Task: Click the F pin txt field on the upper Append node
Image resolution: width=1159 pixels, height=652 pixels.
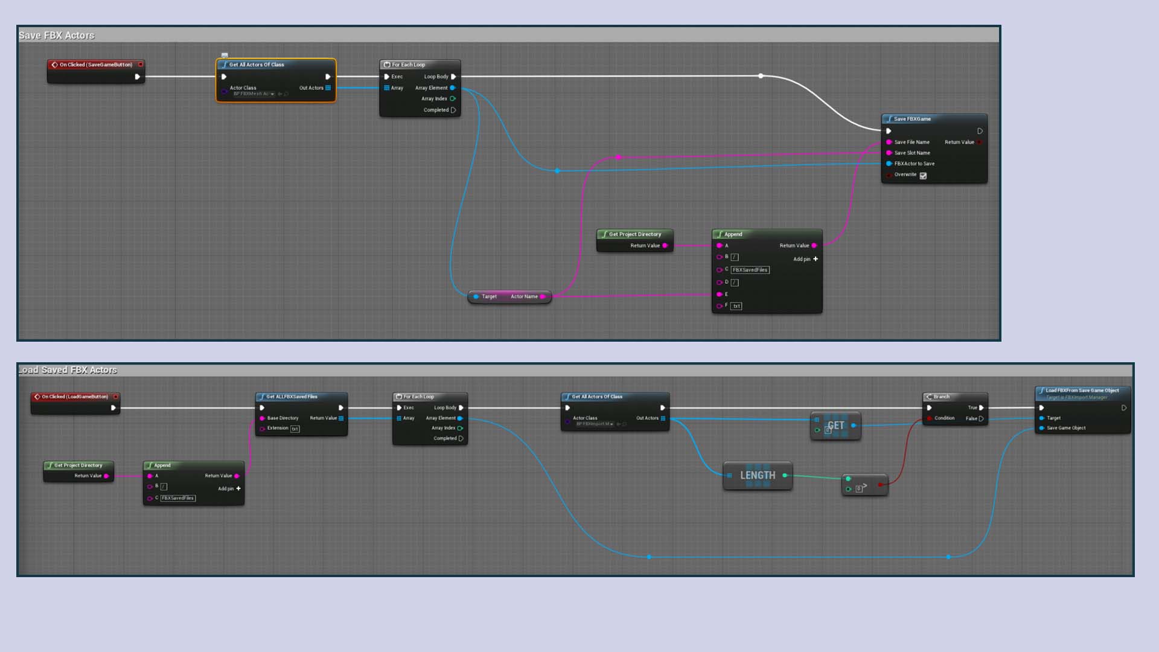Action: [736, 306]
